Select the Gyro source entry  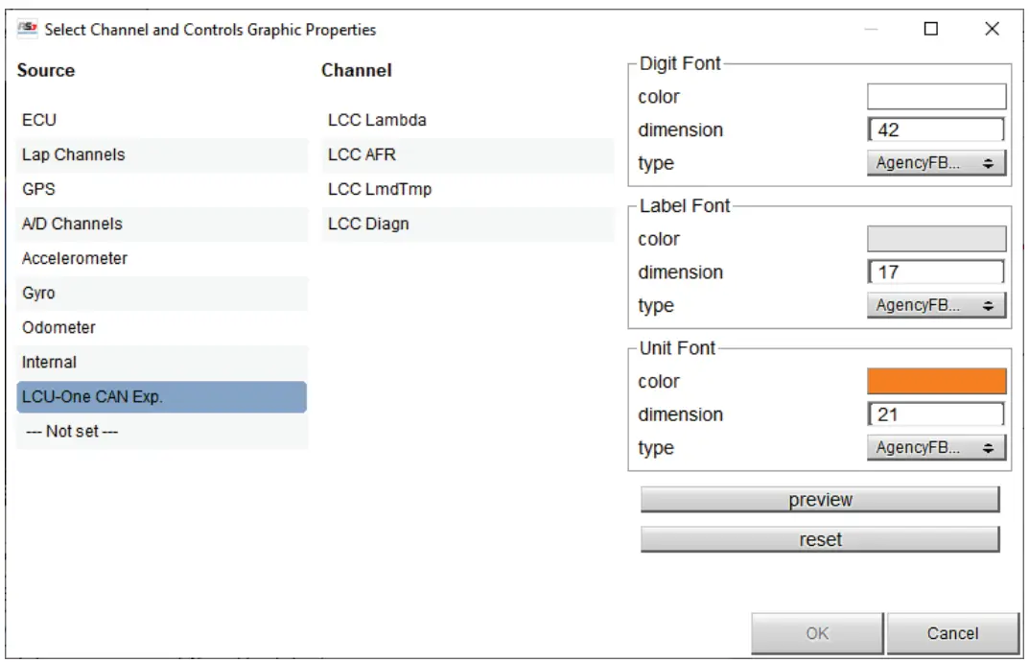click(x=96, y=293)
